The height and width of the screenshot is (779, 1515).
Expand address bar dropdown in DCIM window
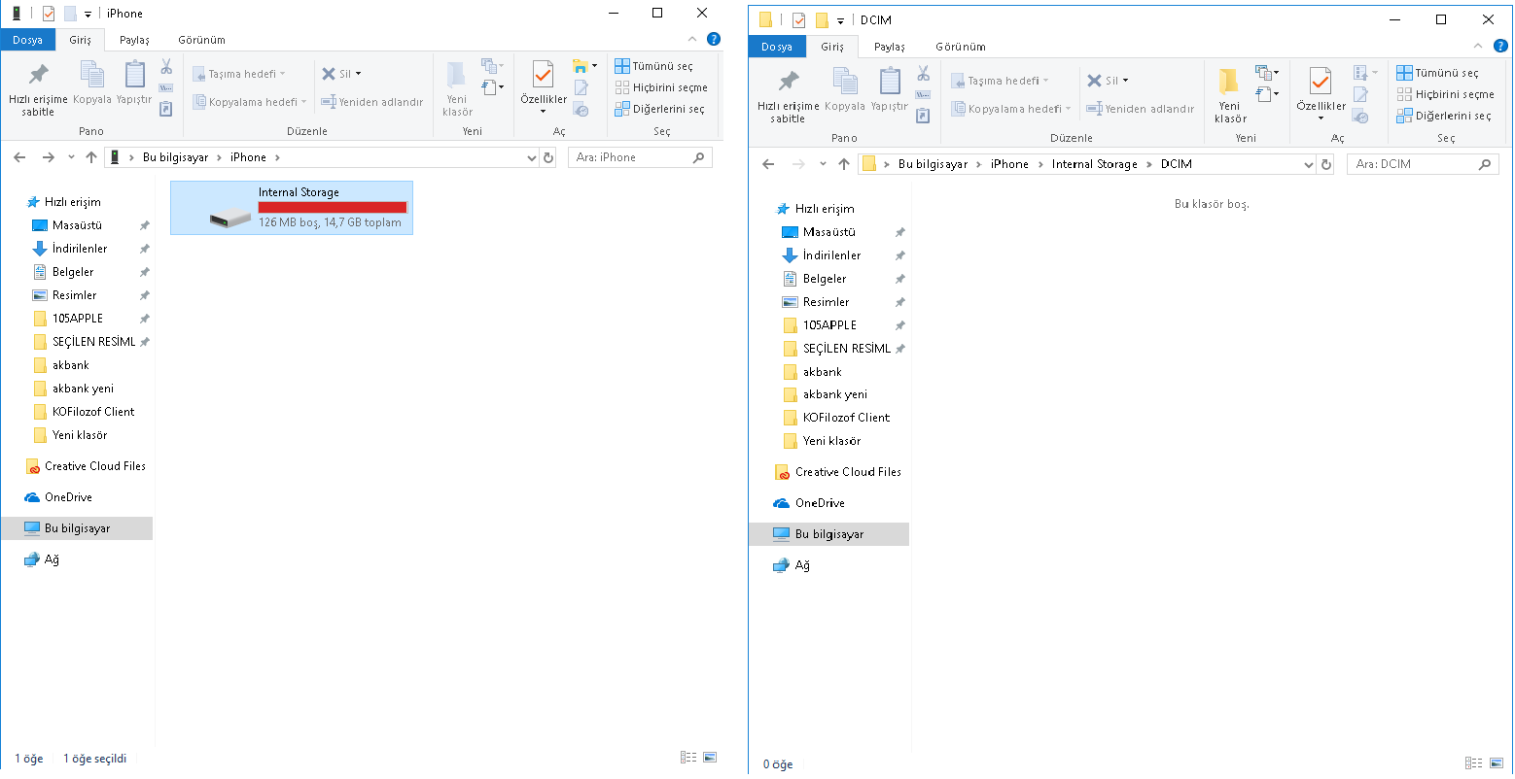pyautogui.click(x=1308, y=165)
